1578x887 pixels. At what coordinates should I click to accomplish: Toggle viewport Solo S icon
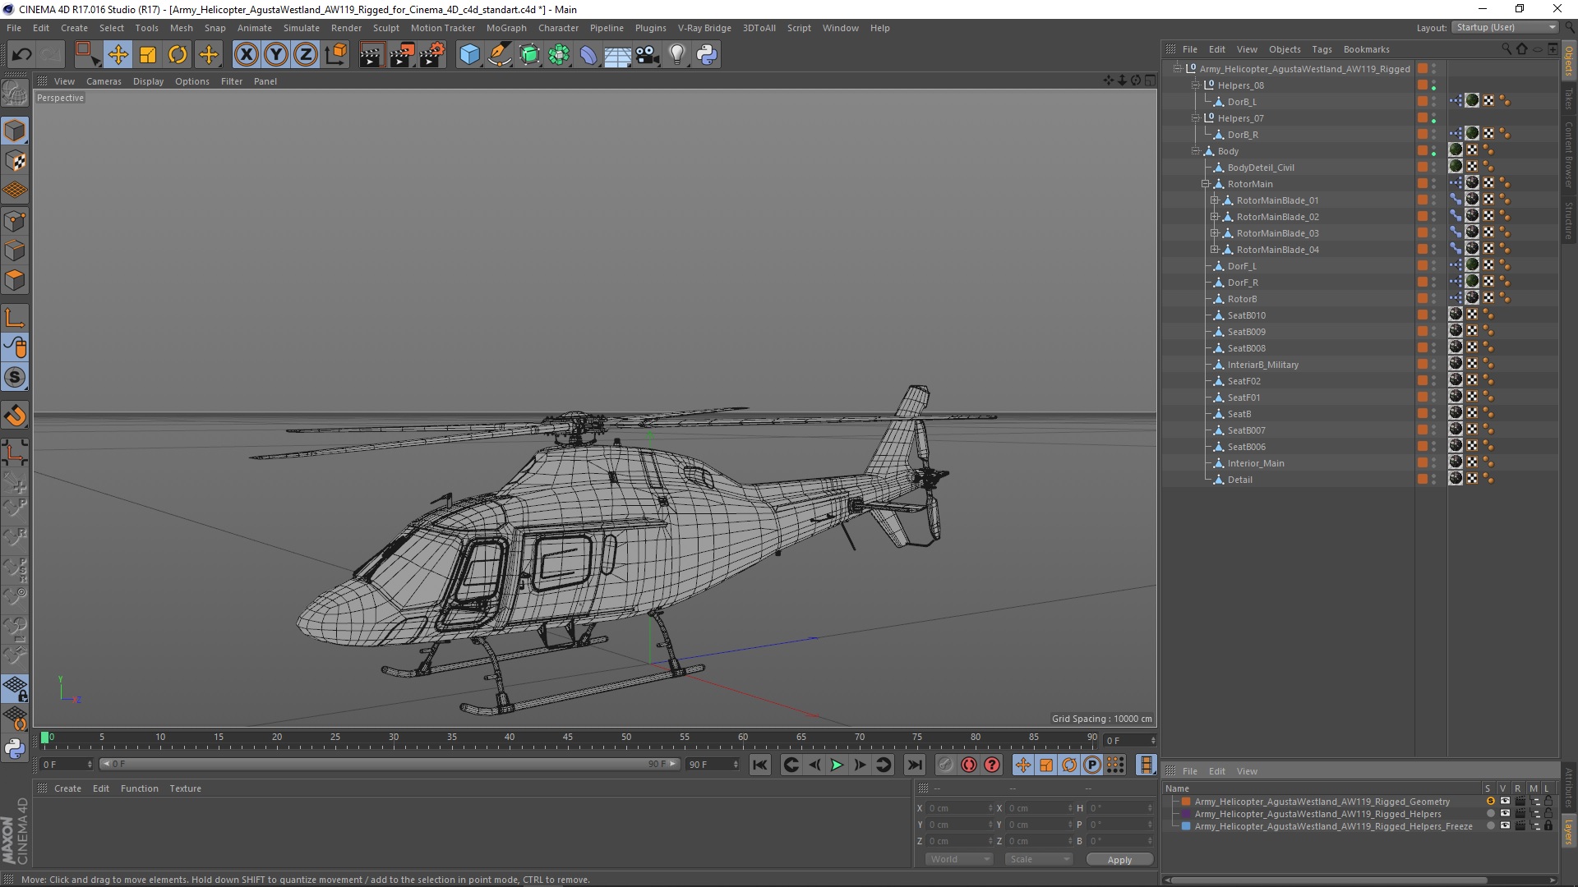pyautogui.click(x=15, y=378)
